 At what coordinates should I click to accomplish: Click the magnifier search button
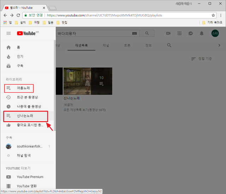147,33
